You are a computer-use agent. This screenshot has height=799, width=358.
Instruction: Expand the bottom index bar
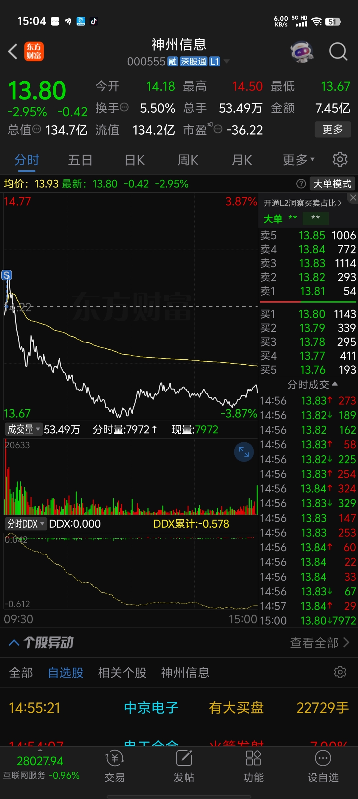click(x=40, y=750)
